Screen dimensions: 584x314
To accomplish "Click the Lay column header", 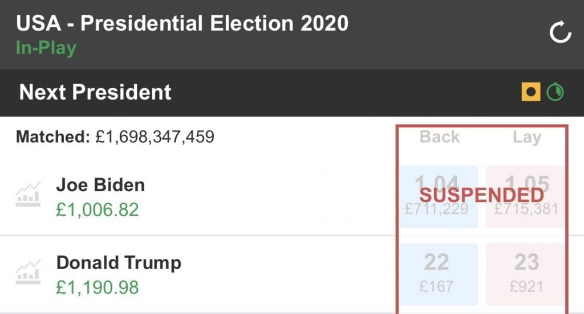I will (x=526, y=137).
